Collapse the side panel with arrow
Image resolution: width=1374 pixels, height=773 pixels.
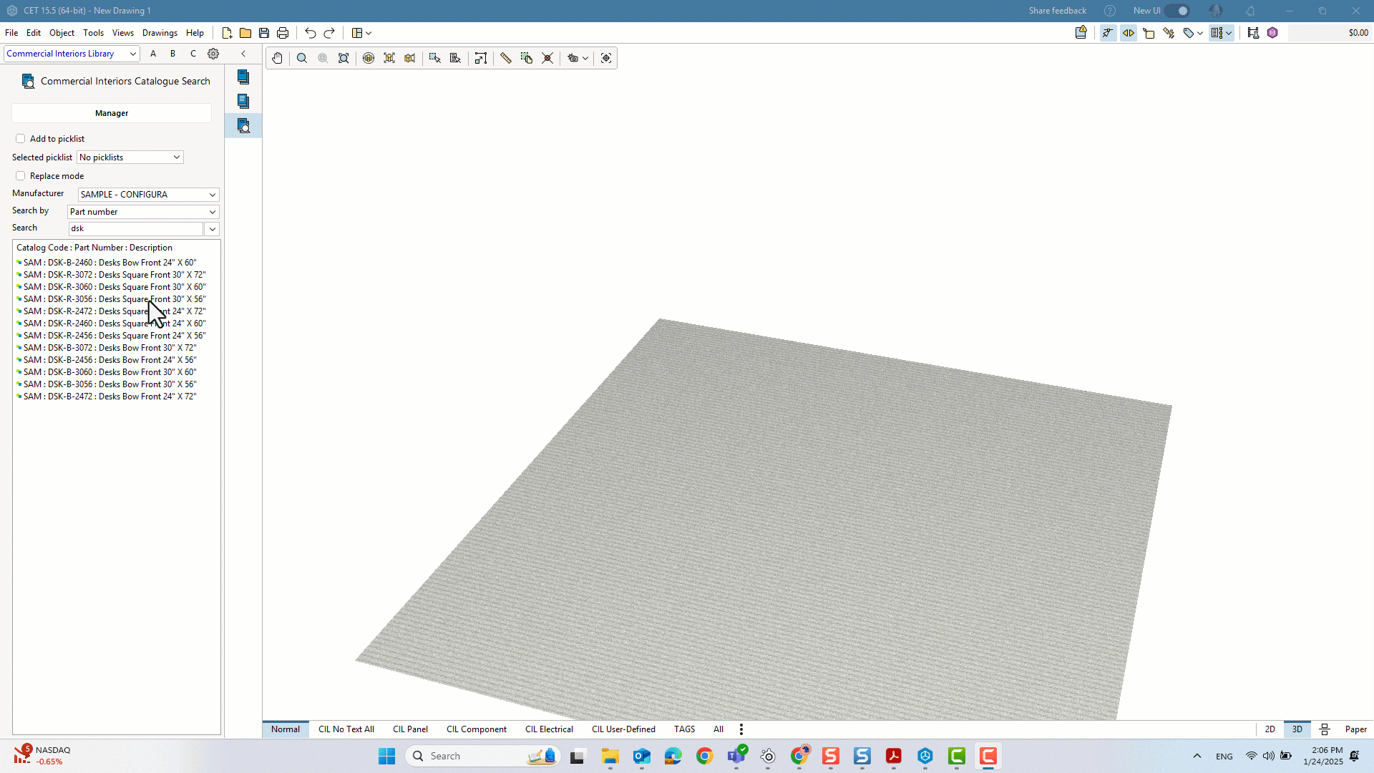pos(243,54)
